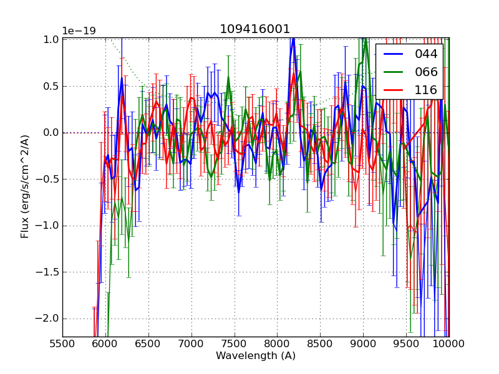The image size is (499, 374).
Task: Click y-axis tick label −1.0
Action: click(49, 225)
